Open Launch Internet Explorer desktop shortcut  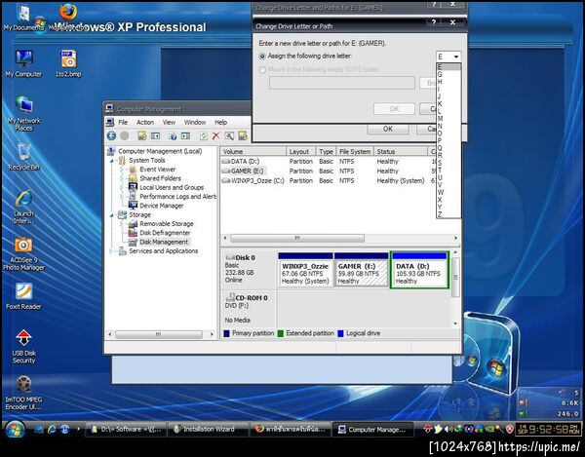[23, 207]
